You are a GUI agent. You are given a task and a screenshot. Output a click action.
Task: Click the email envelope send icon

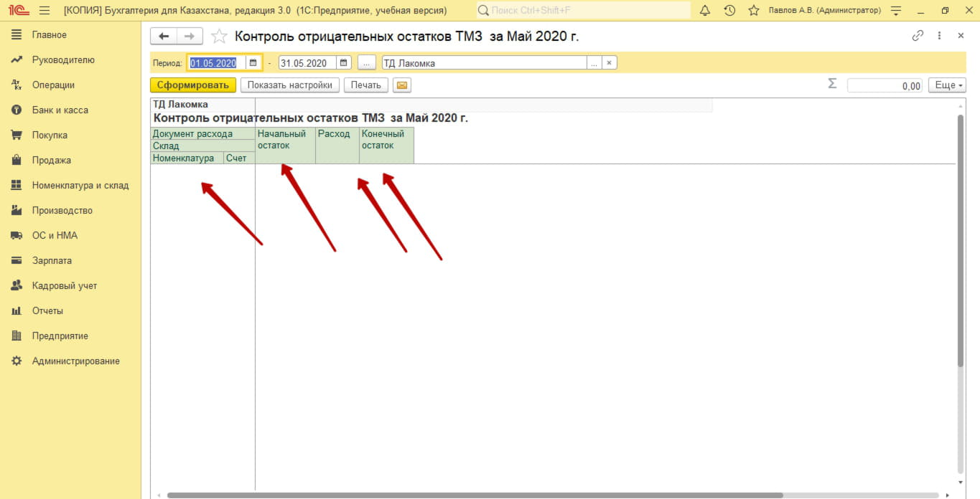[401, 85]
